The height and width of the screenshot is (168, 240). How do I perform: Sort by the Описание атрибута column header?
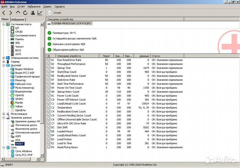[77, 56]
